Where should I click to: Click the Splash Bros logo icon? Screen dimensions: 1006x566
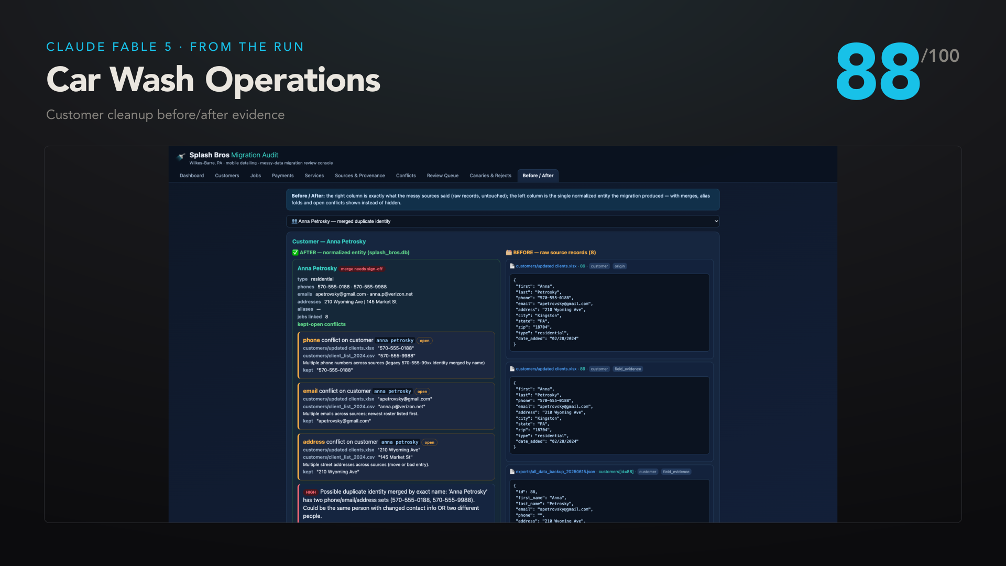coord(181,157)
